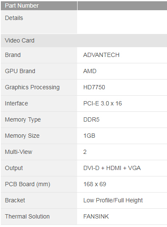Image resolution: width=167 pixels, height=227 pixels.
Task: Select the Details row label
Action: point(14,18)
